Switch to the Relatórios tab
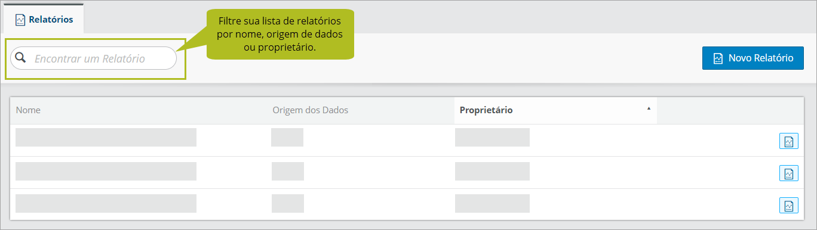 click(x=44, y=19)
